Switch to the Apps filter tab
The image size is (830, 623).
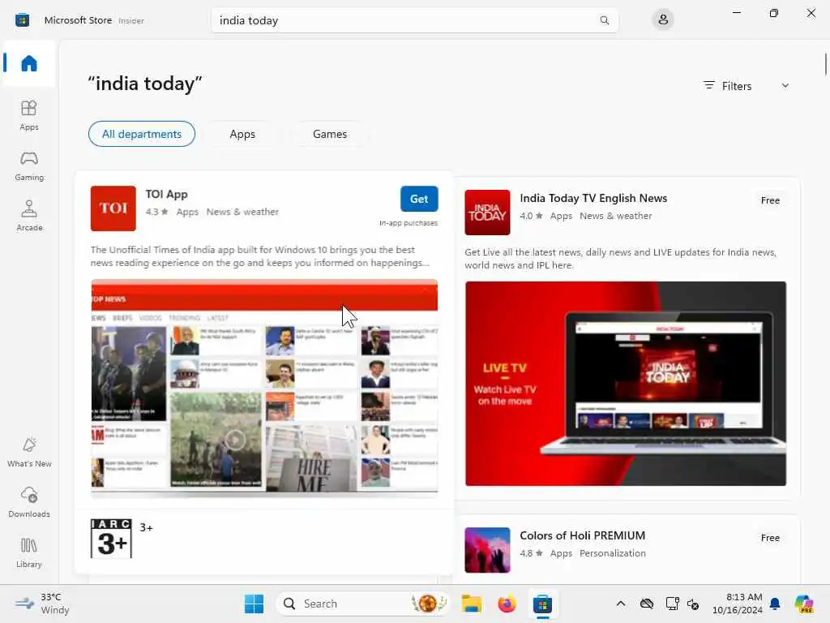242,134
